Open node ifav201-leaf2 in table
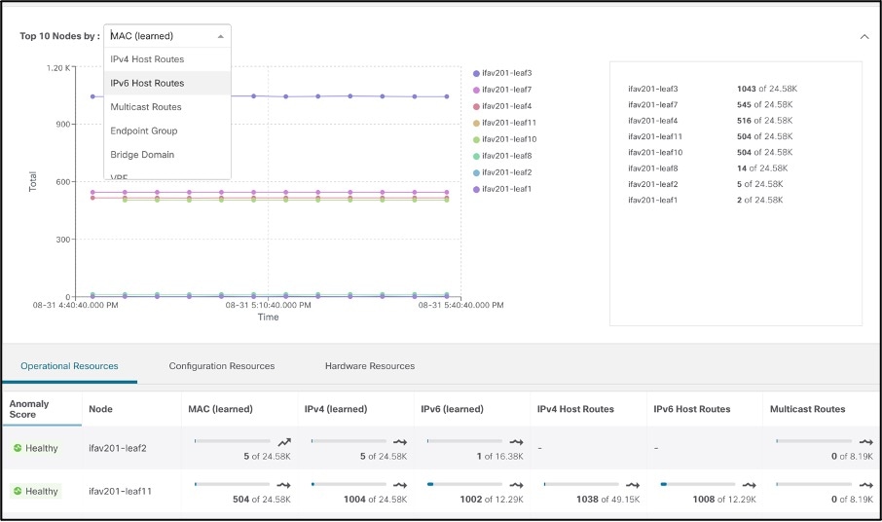Viewport: 882px width, 522px height. 118,448
